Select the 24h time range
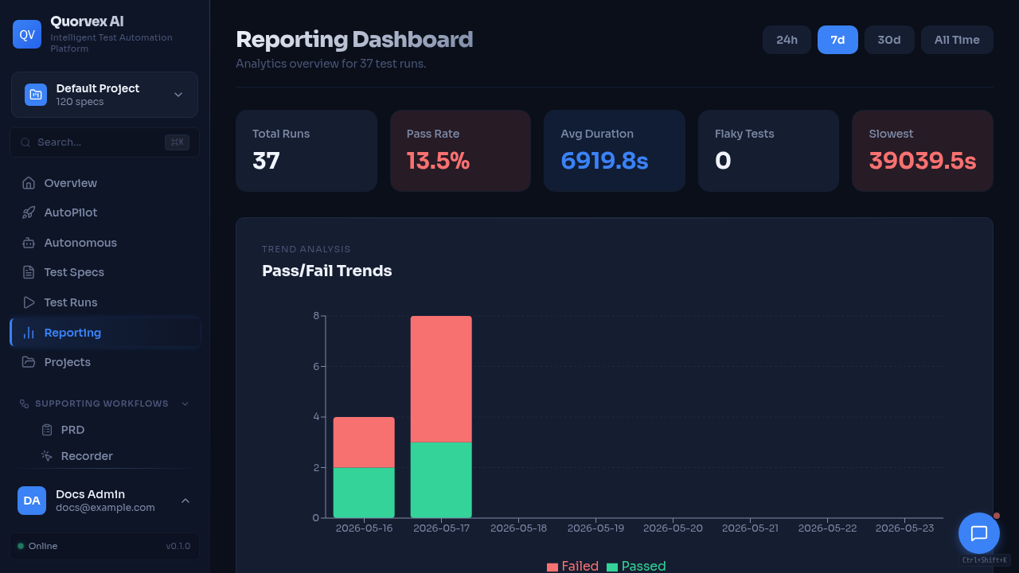This screenshot has width=1019, height=573. [787, 40]
